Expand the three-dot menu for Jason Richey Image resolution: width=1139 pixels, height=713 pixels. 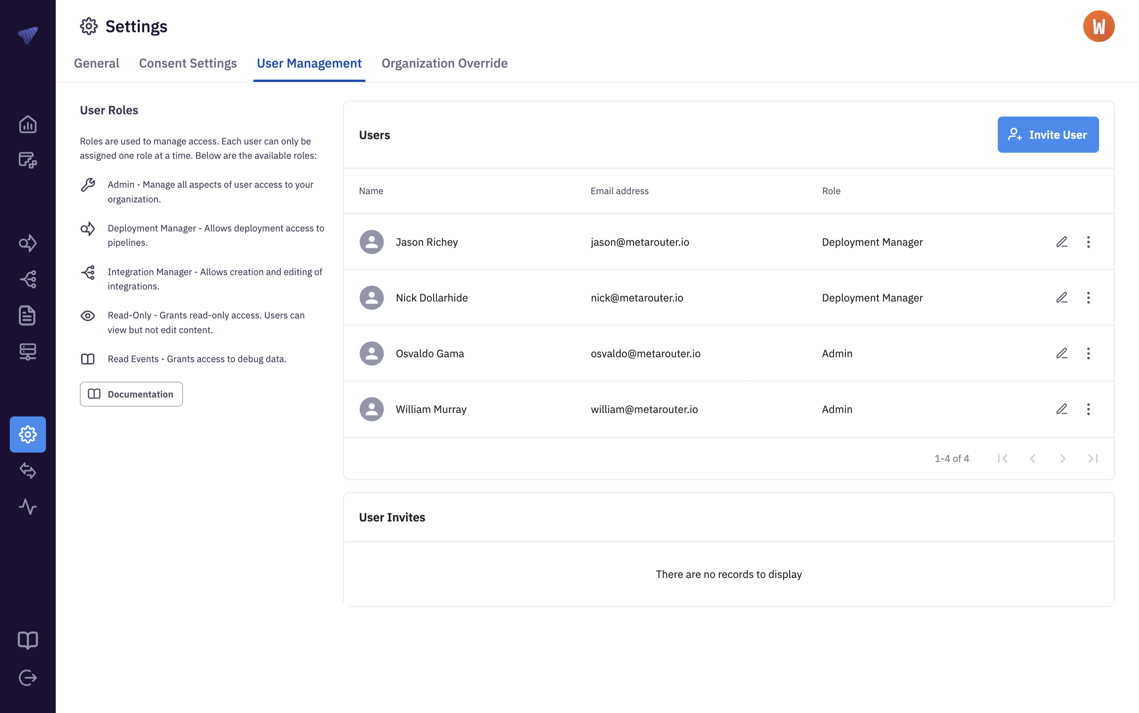point(1088,242)
